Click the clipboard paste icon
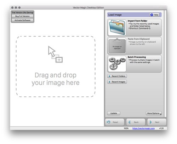 coord(117,46)
